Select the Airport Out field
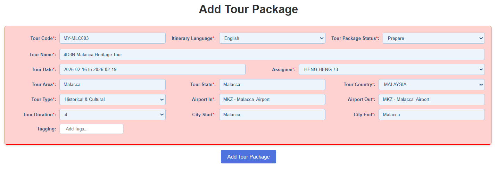The width and height of the screenshot is (497, 170). 431,99
